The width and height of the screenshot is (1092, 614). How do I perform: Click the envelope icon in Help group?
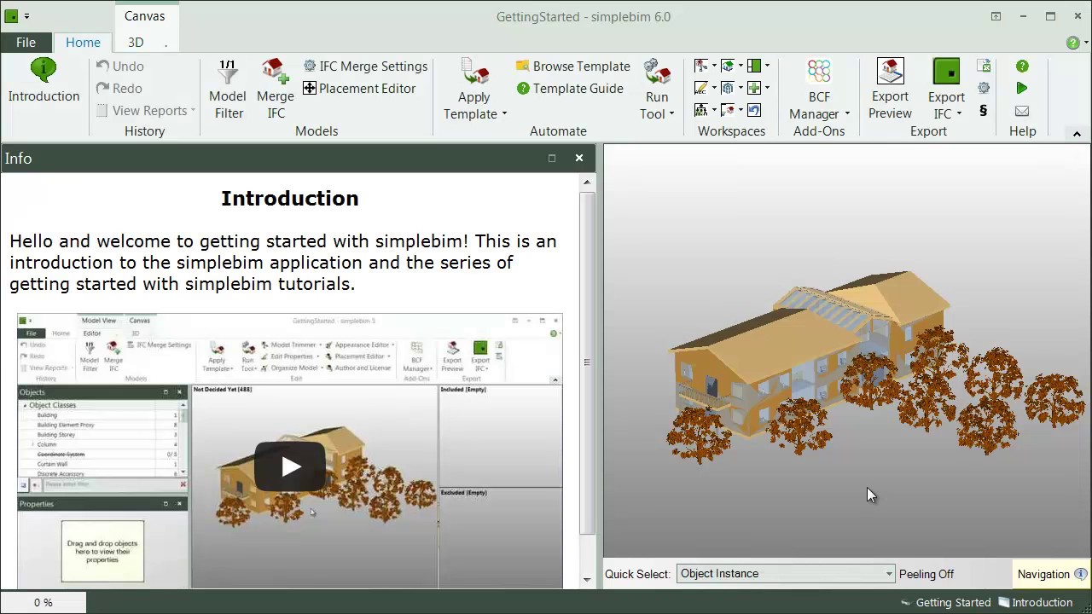click(1022, 111)
